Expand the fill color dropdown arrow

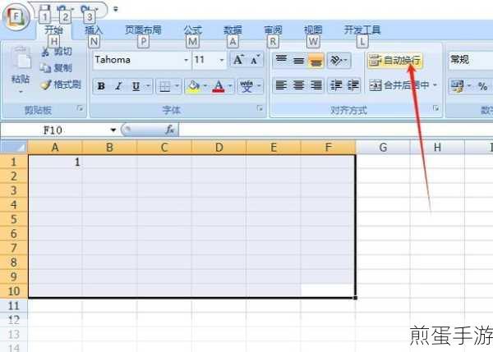(x=205, y=85)
